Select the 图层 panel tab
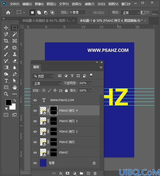Screen dimensions: 160x176 click(36, 67)
